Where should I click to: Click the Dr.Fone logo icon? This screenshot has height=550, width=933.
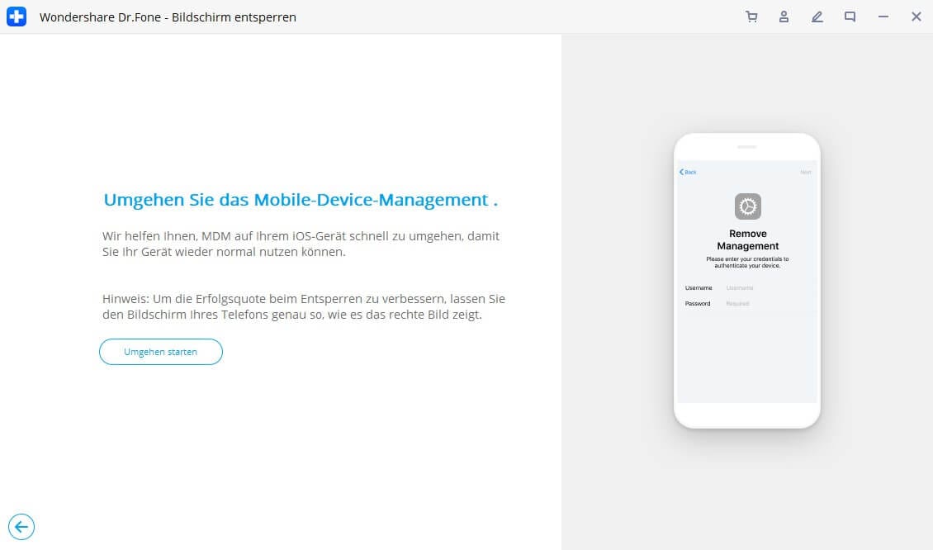[17, 17]
